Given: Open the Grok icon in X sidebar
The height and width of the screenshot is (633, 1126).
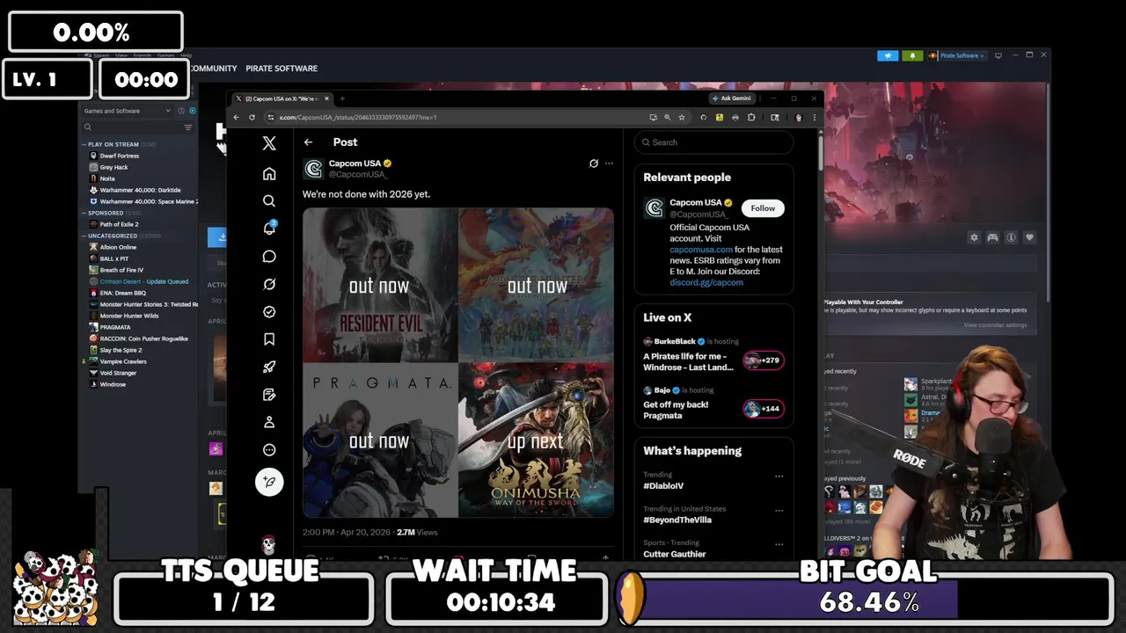Looking at the screenshot, I should pyautogui.click(x=269, y=284).
